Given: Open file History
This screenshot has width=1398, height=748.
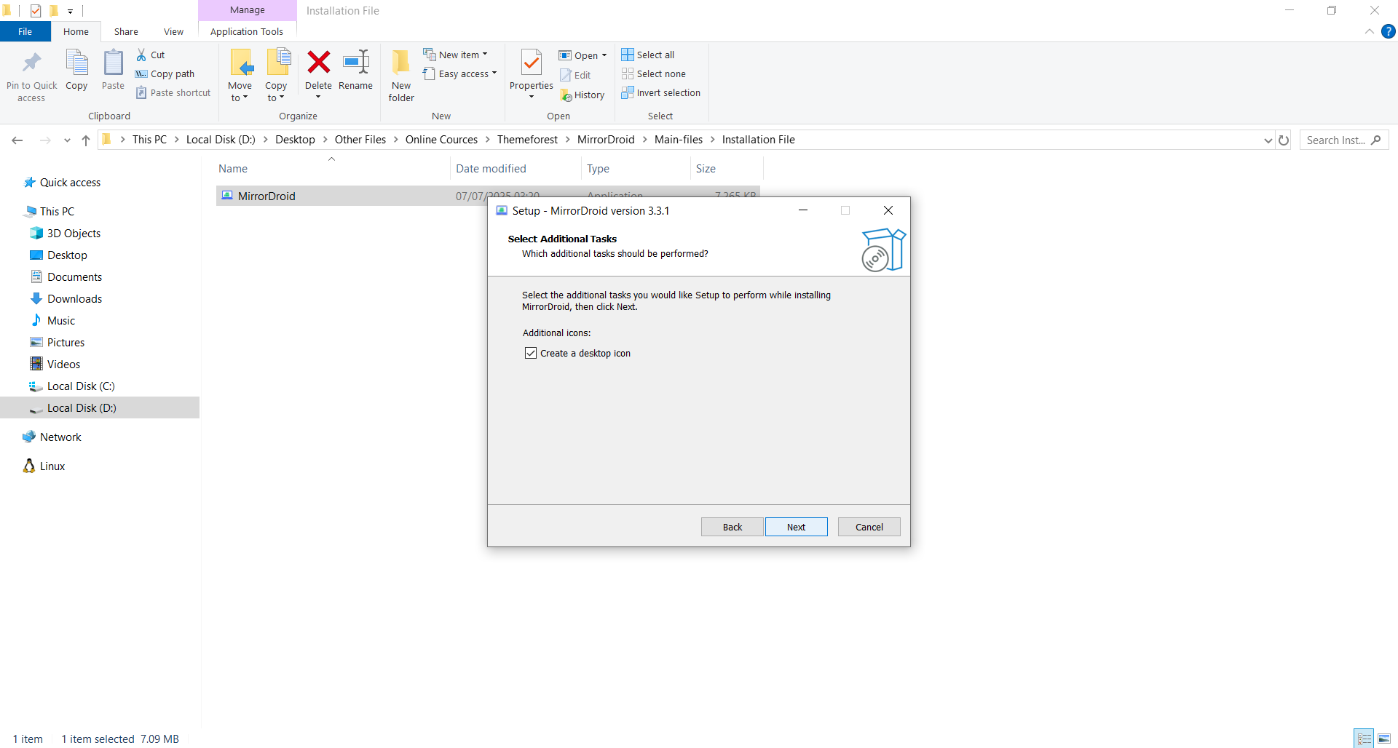Looking at the screenshot, I should click(582, 95).
